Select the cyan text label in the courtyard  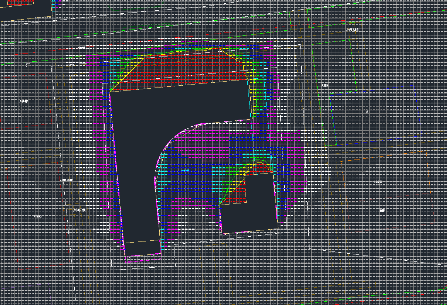pos(186,171)
